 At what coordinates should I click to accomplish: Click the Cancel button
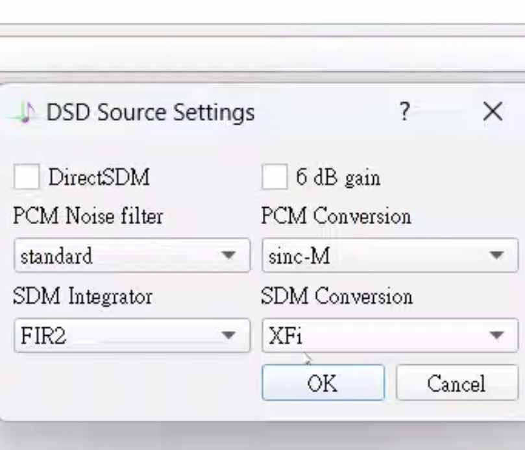coord(456,383)
